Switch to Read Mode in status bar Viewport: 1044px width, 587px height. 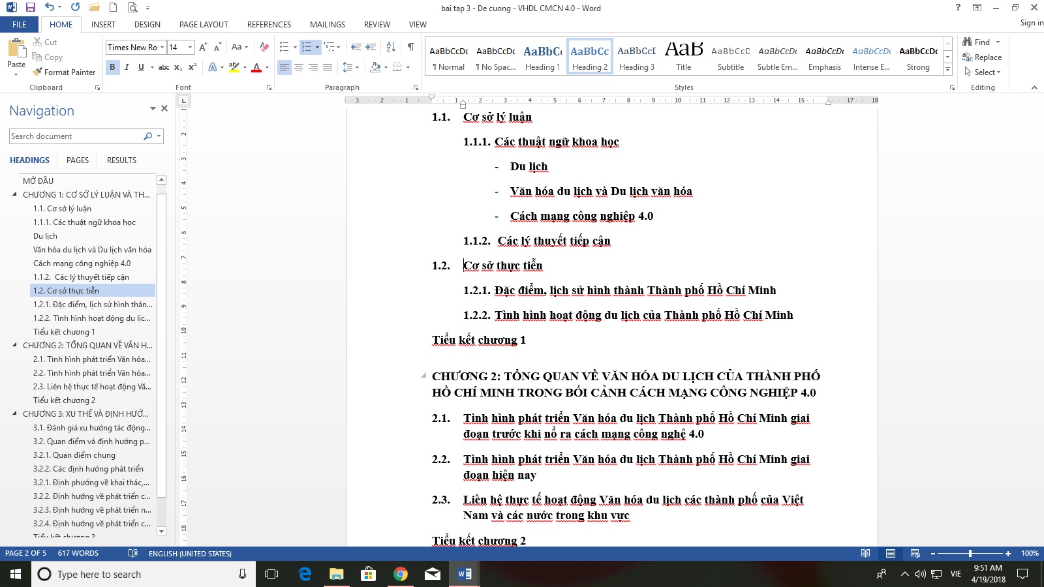pyautogui.click(x=865, y=553)
